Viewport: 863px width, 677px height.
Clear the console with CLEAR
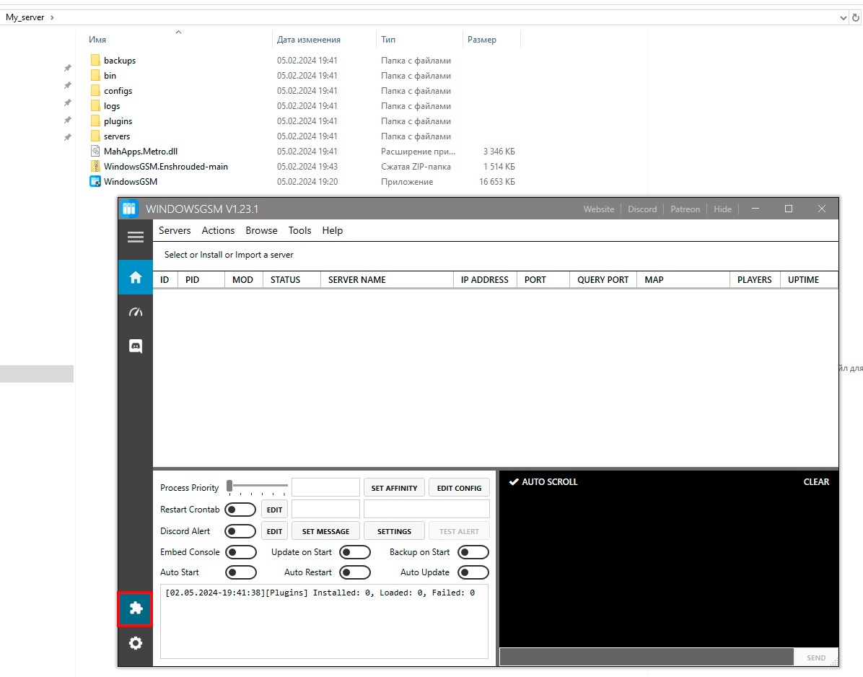(816, 481)
